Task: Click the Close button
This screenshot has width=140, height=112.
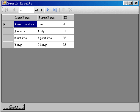Action: point(14,107)
